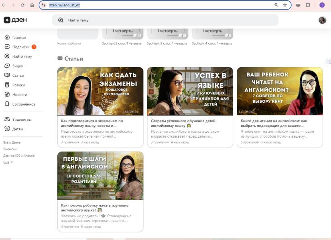Open the Главная menu item
The height and width of the screenshot is (240, 331).
click(x=19, y=38)
